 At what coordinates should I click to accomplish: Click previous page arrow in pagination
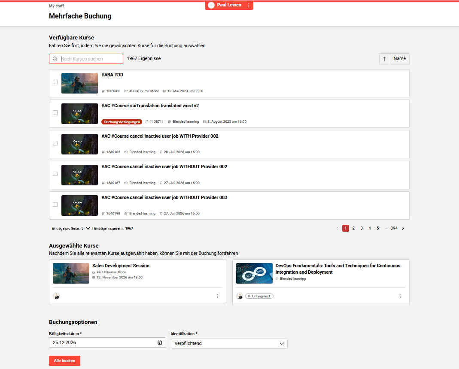[337, 228]
